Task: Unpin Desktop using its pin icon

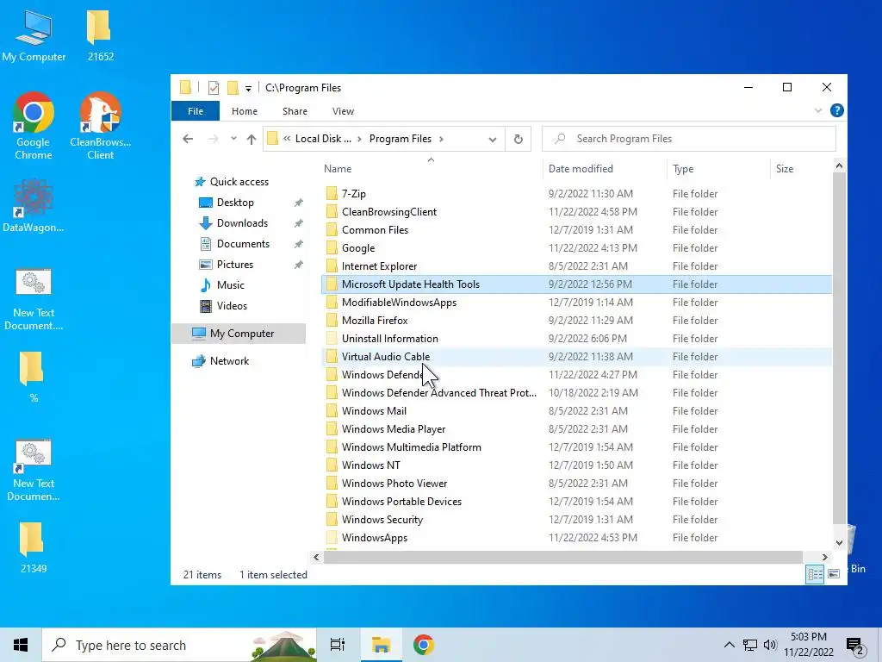Action: [x=298, y=203]
